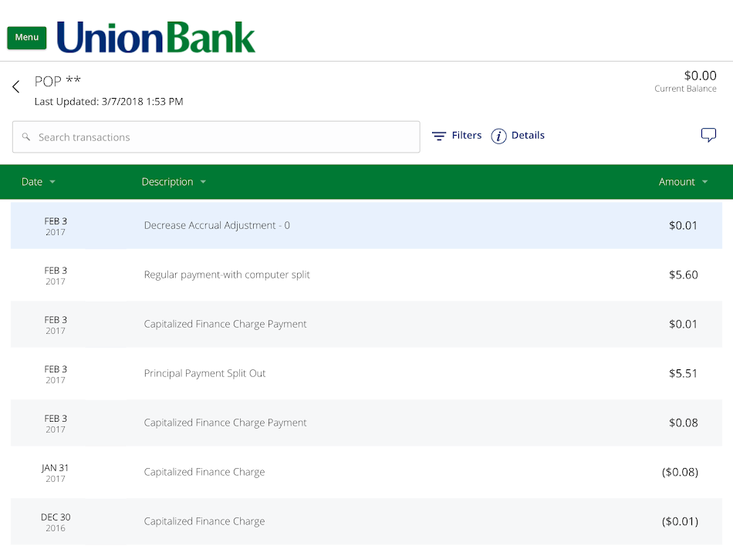Screen dimensions: 733x549
Task: Click the Dec 30 2016 transaction row
Action: pos(366,521)
